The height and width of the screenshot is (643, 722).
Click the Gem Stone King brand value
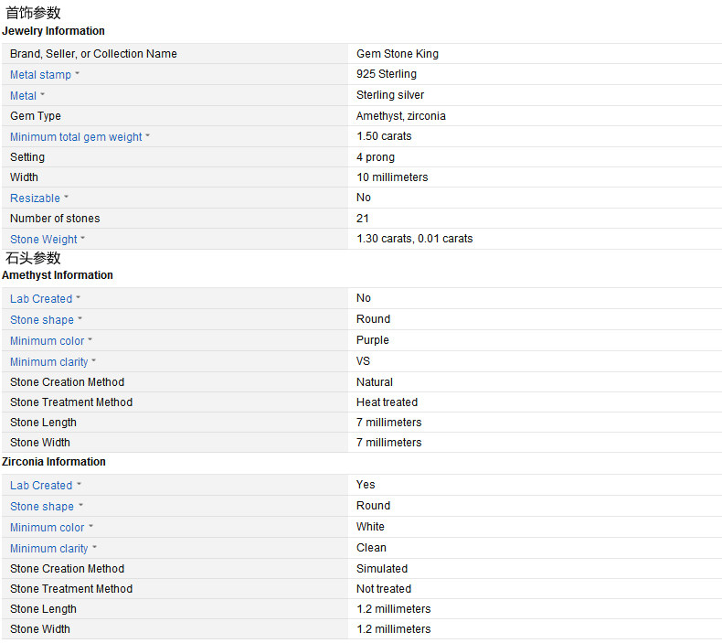coord(397,54)
